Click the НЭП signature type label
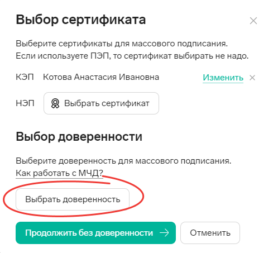This screenshot has height=253, width=273. (x=25, y=103)
